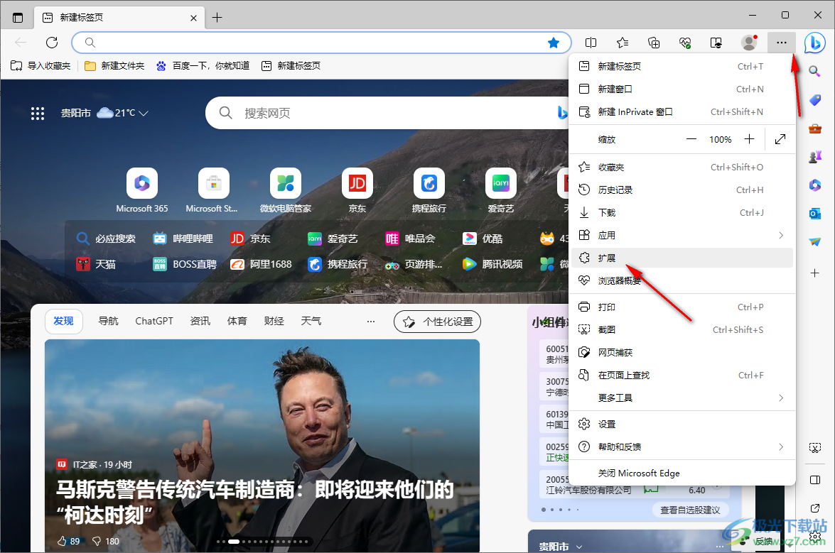
Task: Switch to the 发现 feed tab
Action: pyautogui.click(x=63, y=321)
